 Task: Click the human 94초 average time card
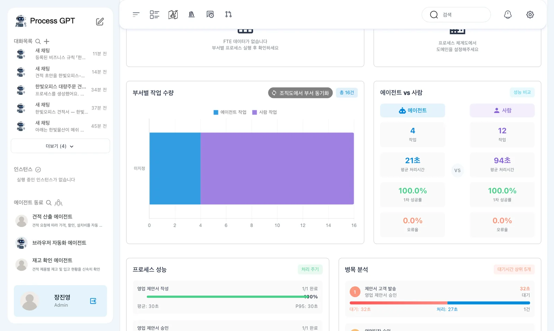coord(502,164)
